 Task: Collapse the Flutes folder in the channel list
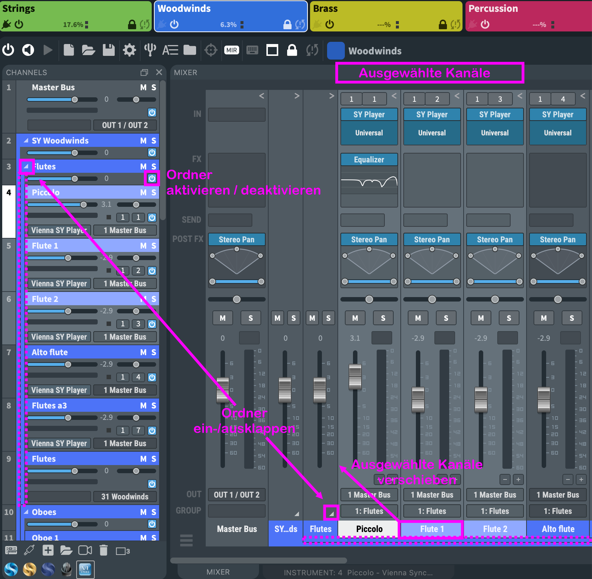[x=26, y=166]
